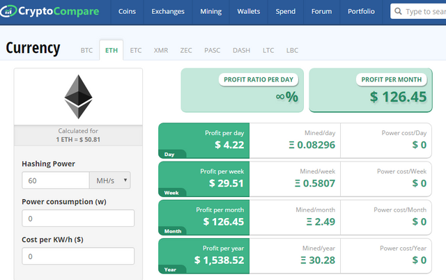Click the Profit Per Month card
The image size is (446, 280).
(x=371, y=90)
